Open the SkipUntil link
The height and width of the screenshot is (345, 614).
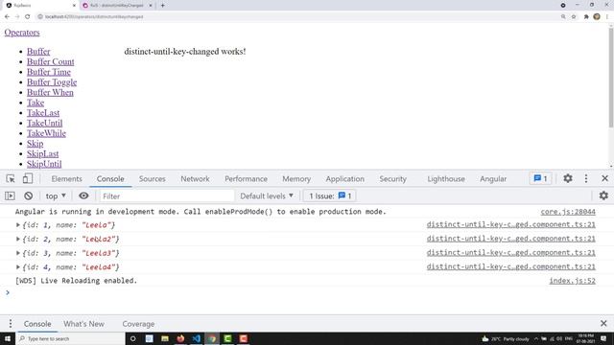[x=44, y=164]
